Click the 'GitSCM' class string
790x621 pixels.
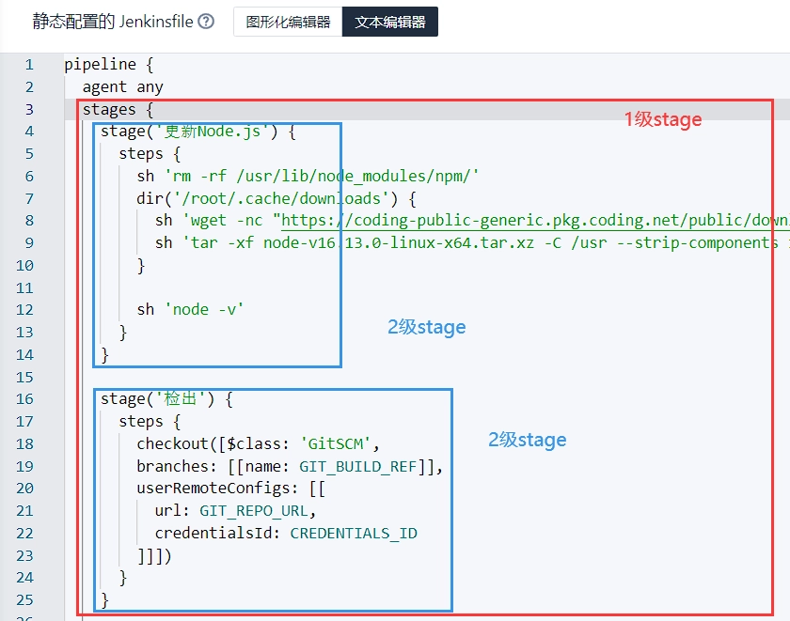(339, 443)
